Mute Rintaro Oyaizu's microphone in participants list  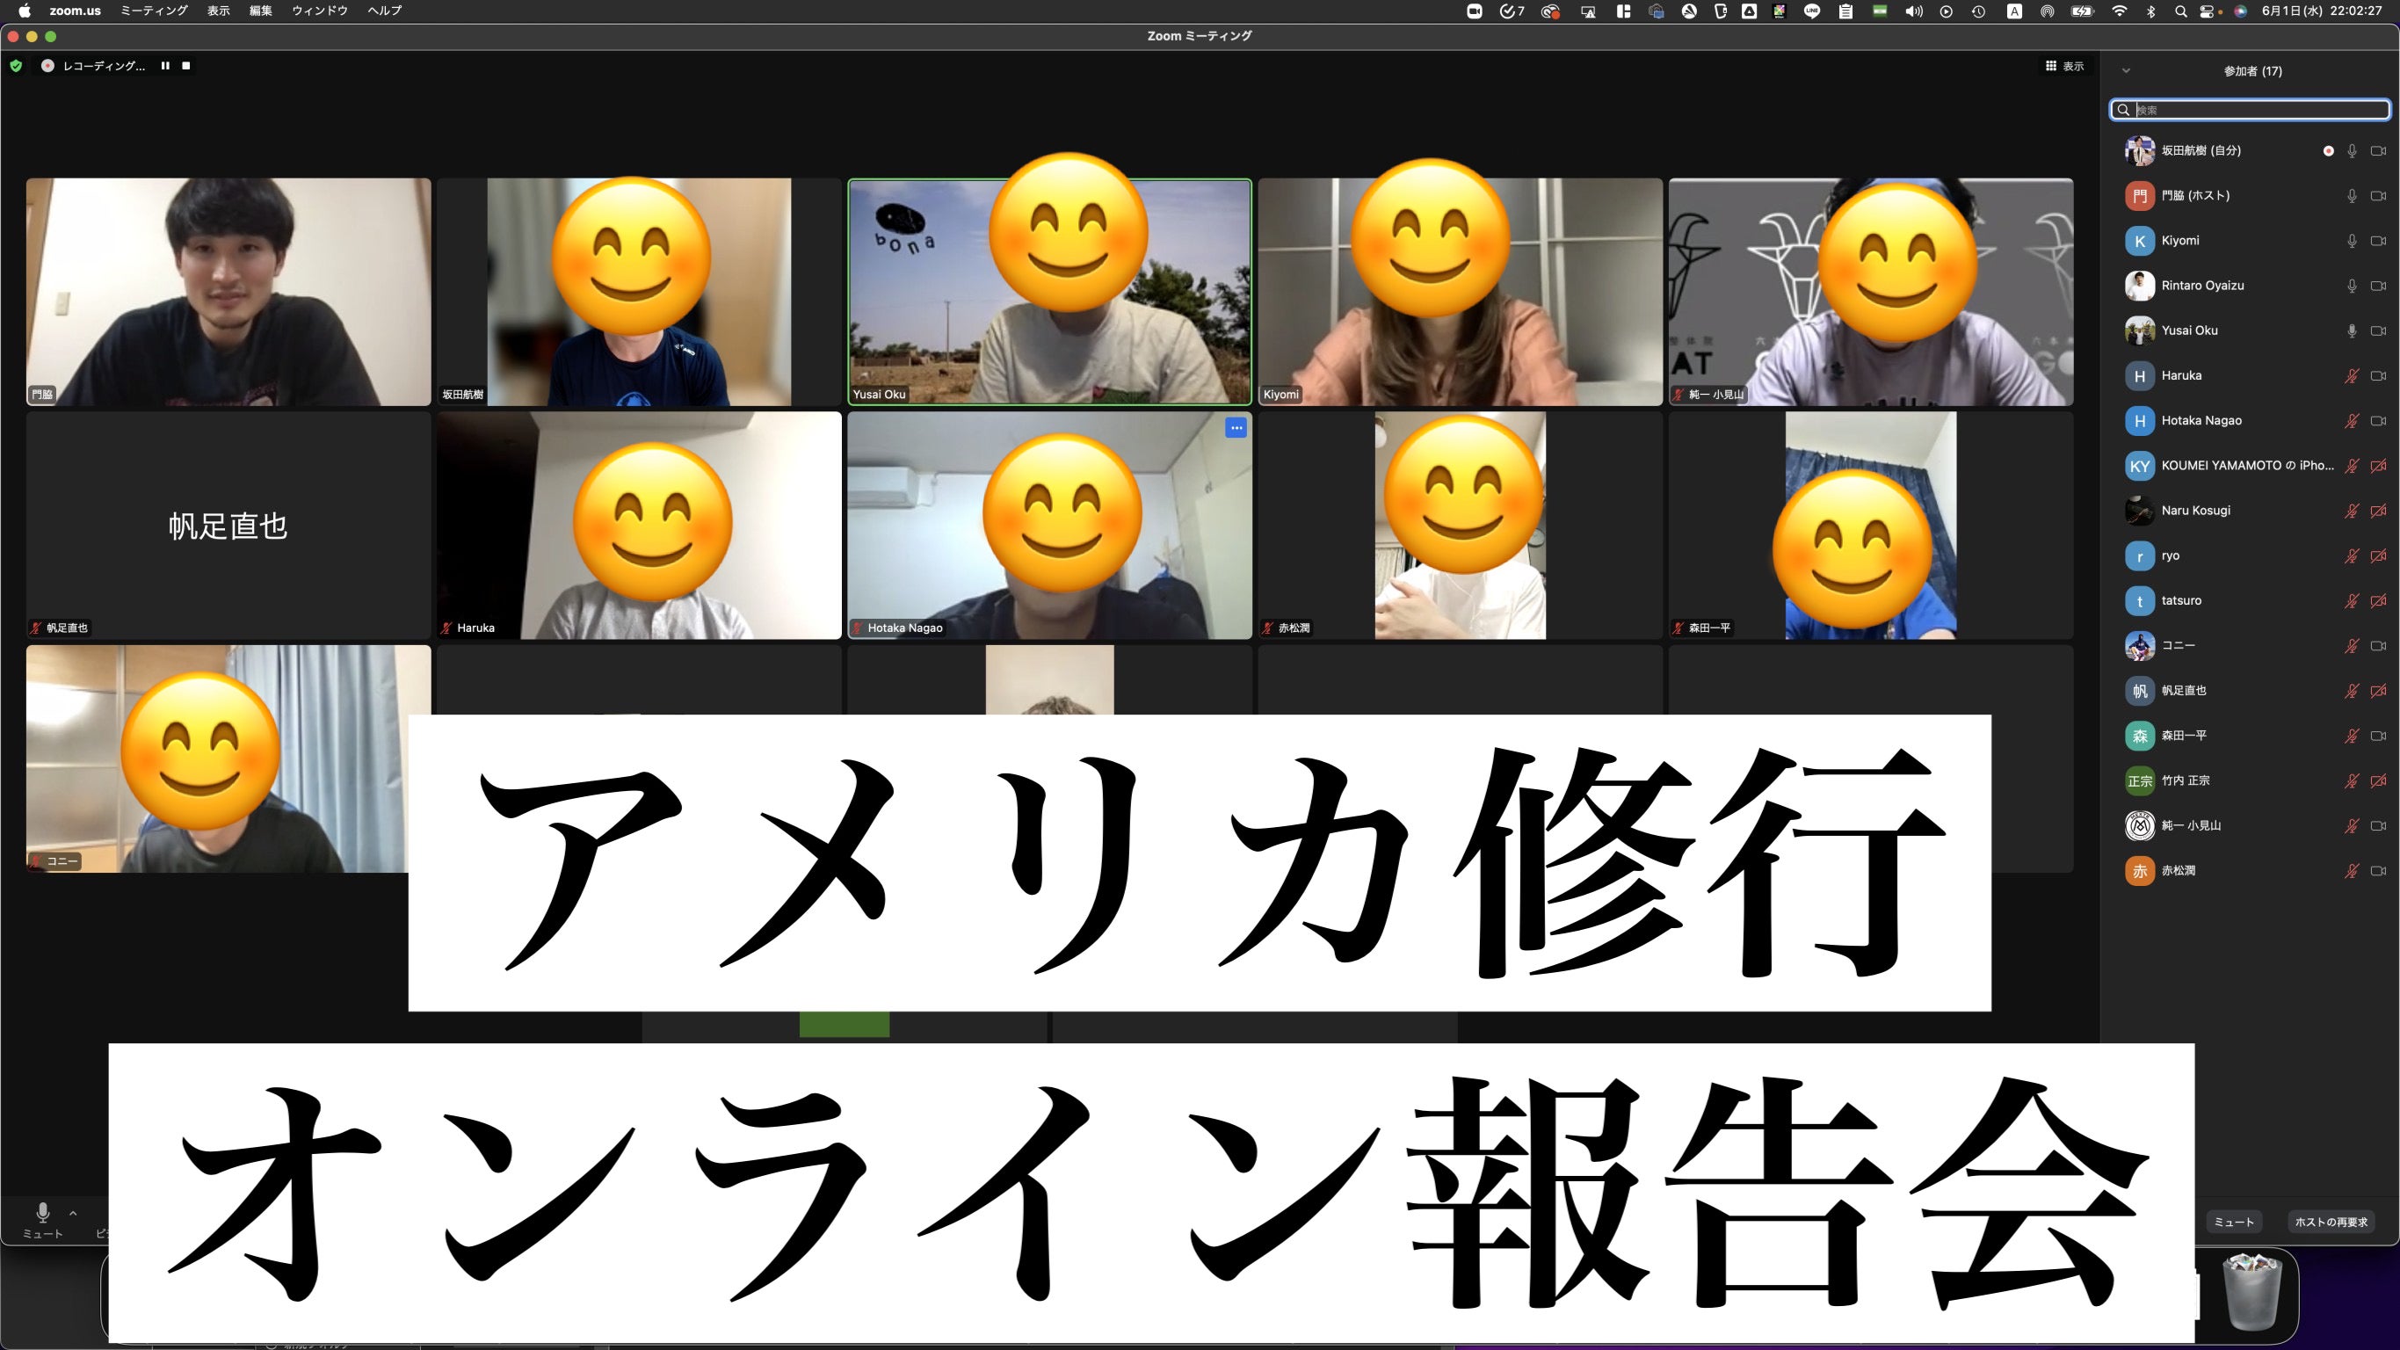[x=2352, y=286]
